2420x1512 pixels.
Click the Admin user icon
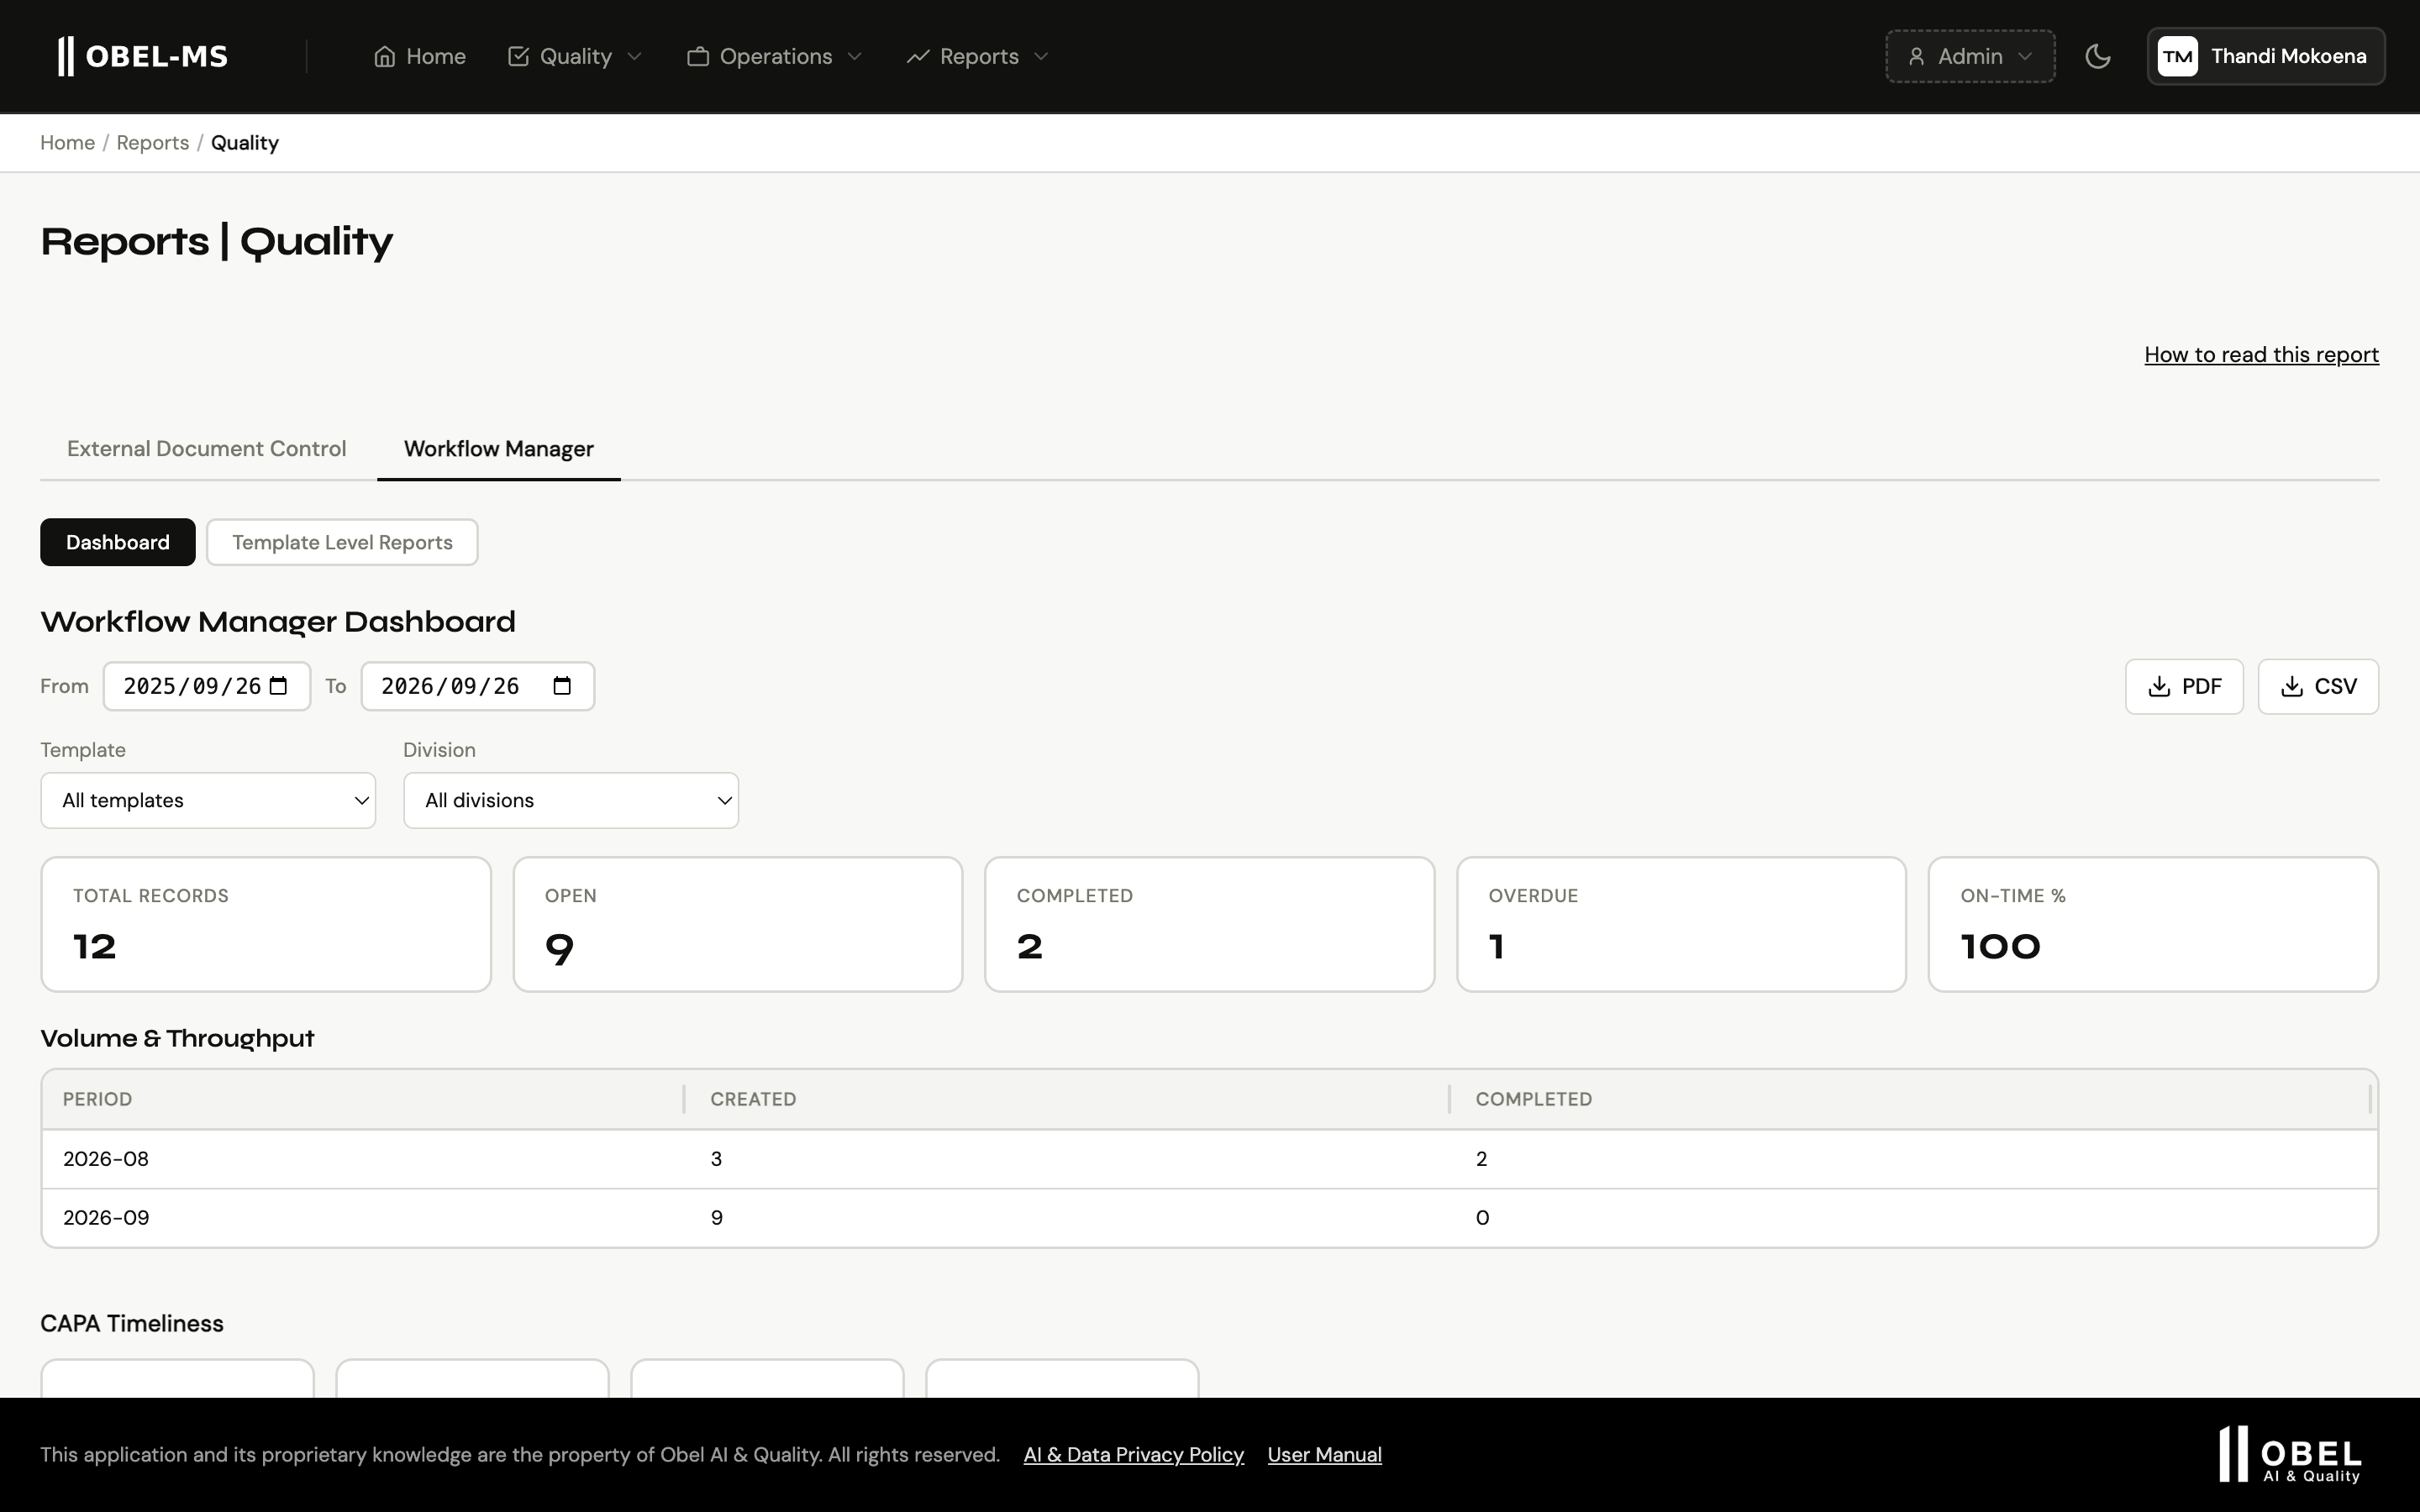point(1916,56)
